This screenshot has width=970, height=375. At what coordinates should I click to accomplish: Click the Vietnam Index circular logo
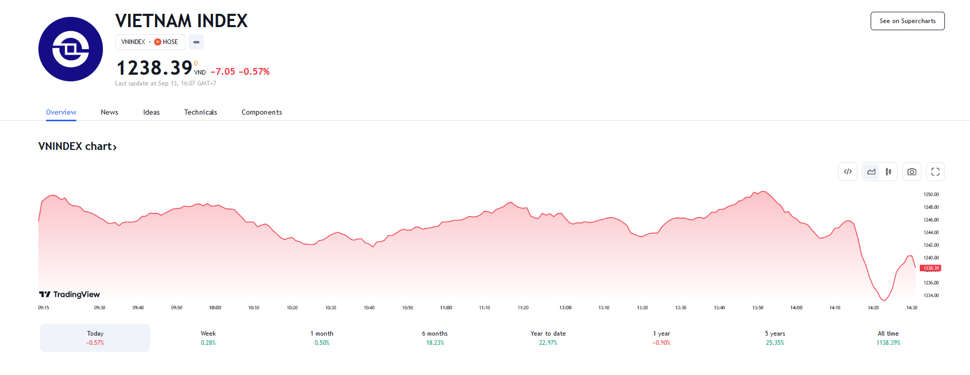[71, 49]
